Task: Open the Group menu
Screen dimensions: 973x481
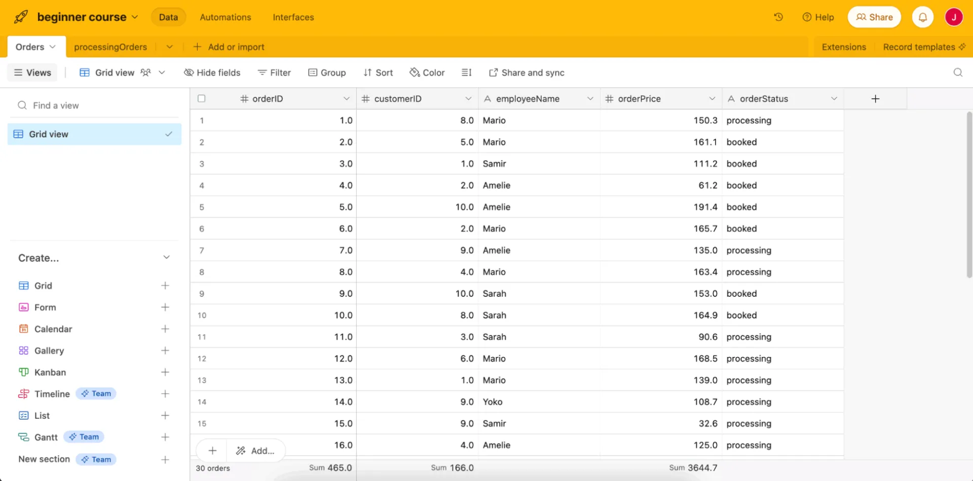Action: point(327,72)
